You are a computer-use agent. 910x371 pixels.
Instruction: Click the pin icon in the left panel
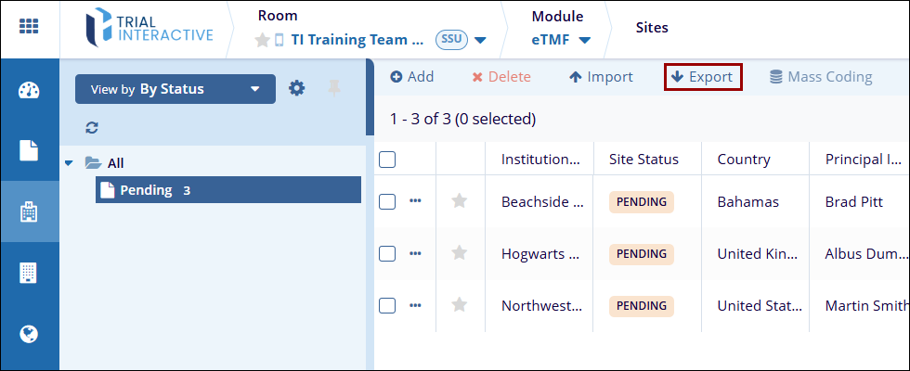pos(334,88)
